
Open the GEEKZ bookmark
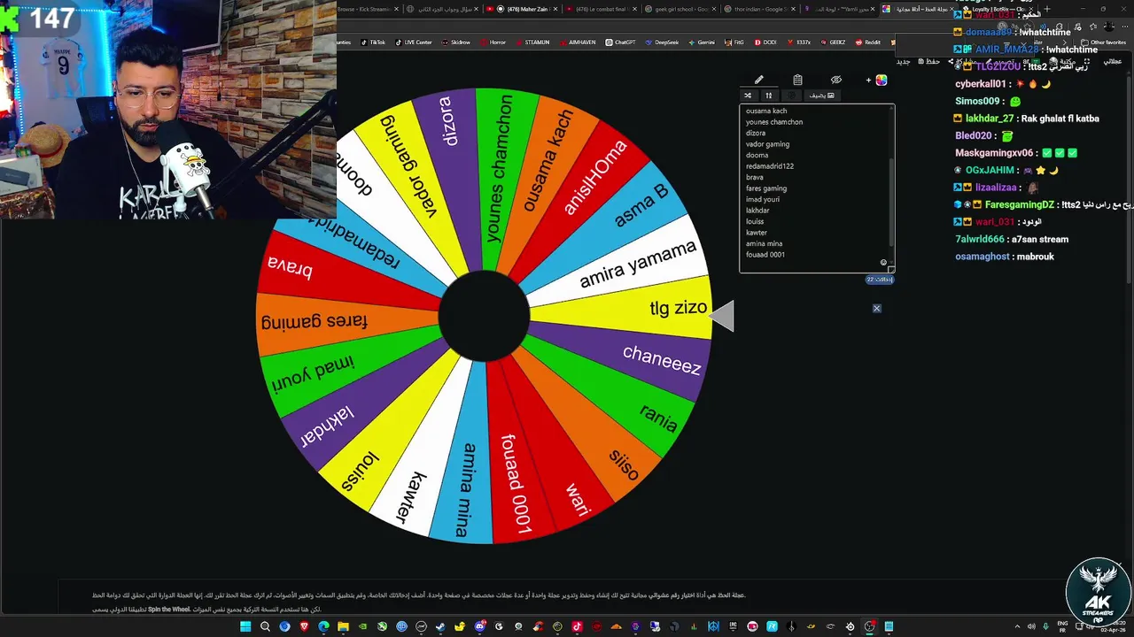click(x=834, y=42)
